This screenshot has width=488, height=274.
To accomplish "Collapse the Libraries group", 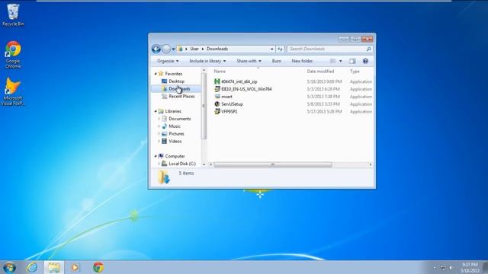I will point(156,111).
